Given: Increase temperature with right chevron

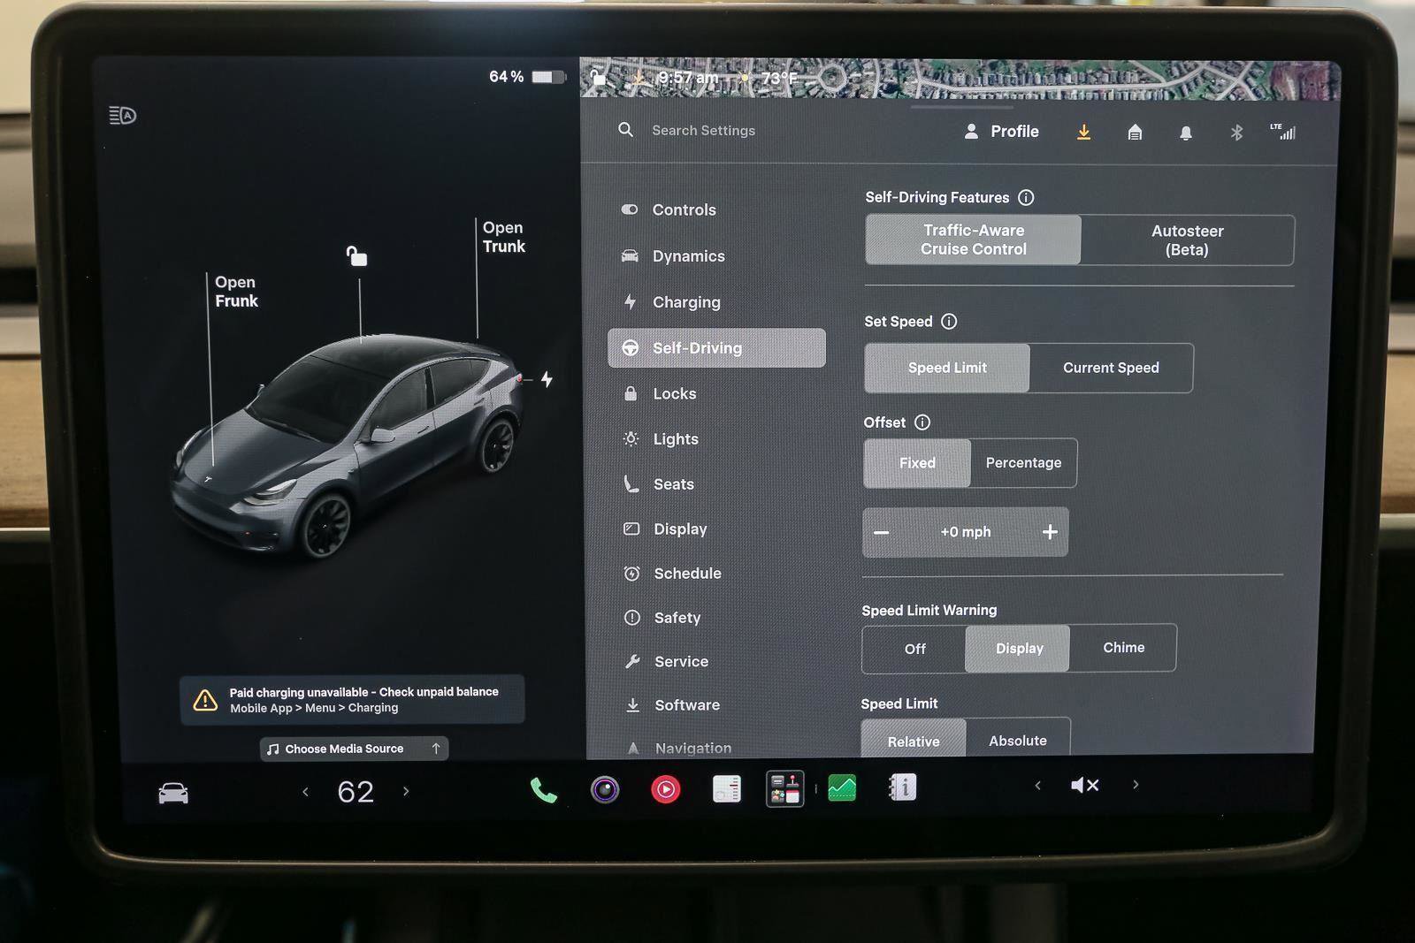Looking at the screenshot, I should (x=406, y=791).
